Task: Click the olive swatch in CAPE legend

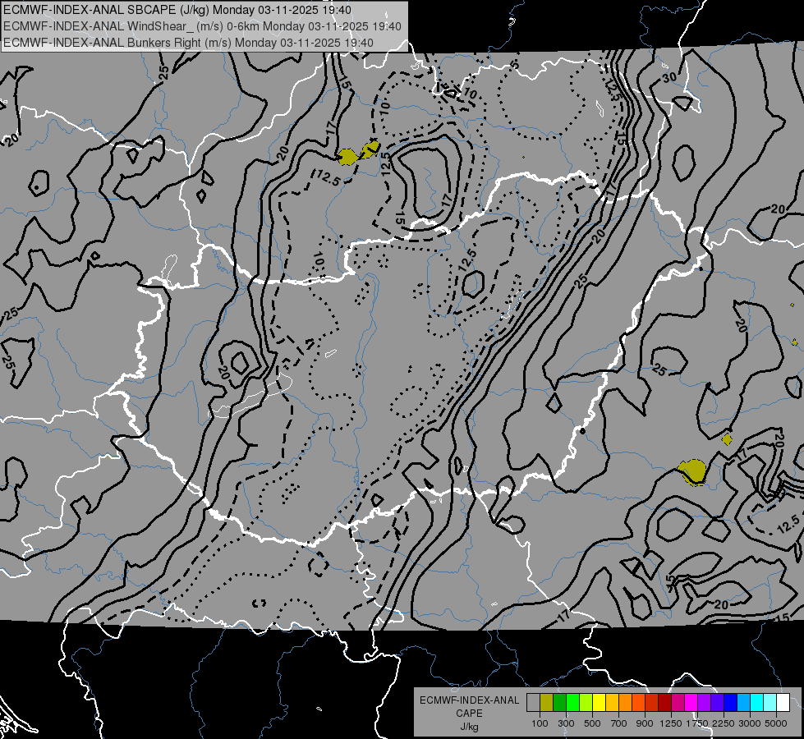Action: 546,702
